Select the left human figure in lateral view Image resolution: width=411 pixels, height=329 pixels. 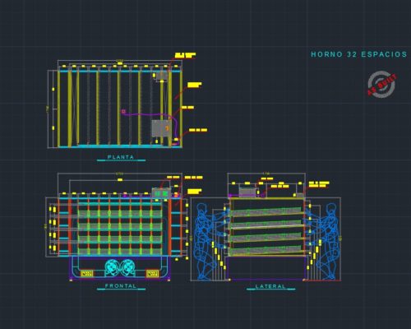204,241
